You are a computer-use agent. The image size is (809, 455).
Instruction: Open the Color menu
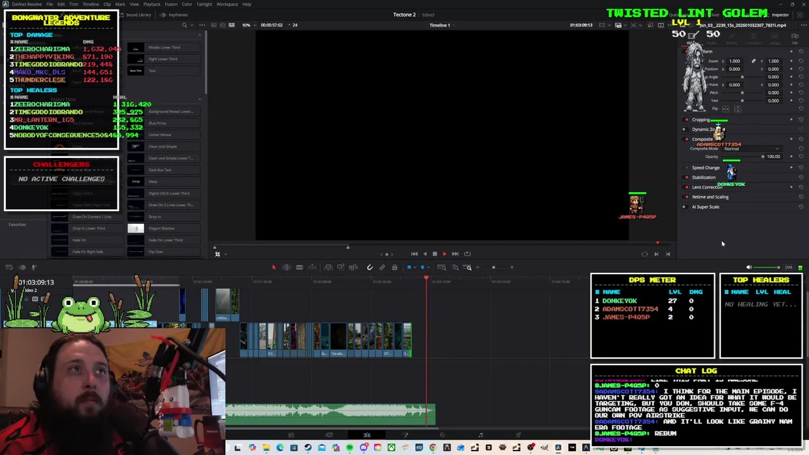click(x=187, y=4)
